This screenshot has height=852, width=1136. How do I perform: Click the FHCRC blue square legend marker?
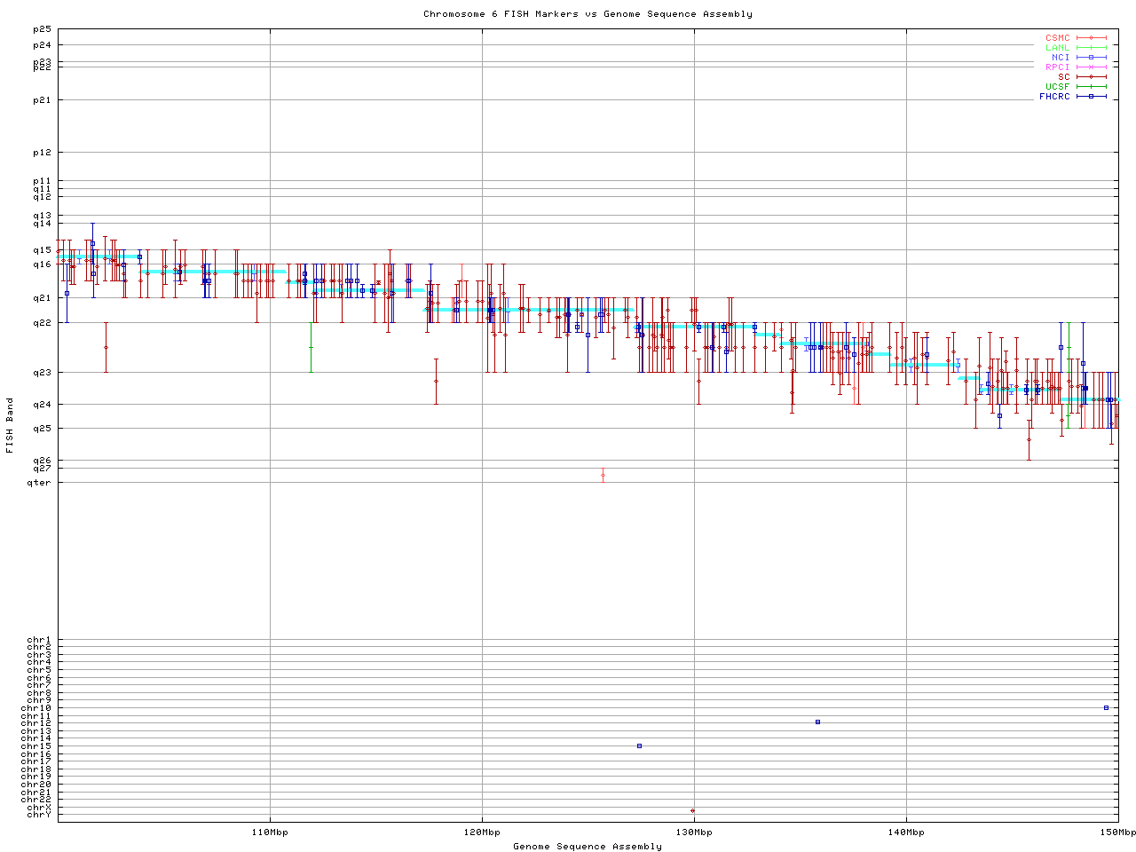1091,97
